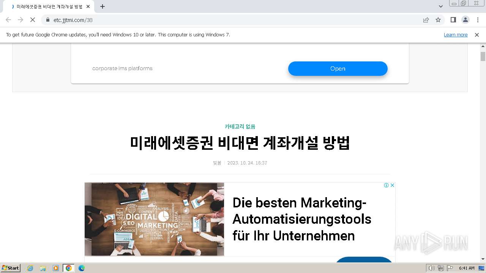Open the tab search dropdown
486x273 pixels.
440,6
